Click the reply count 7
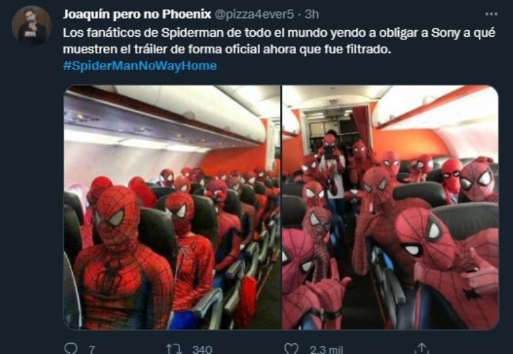The image size is (513, 354). [x=92, y=350]
